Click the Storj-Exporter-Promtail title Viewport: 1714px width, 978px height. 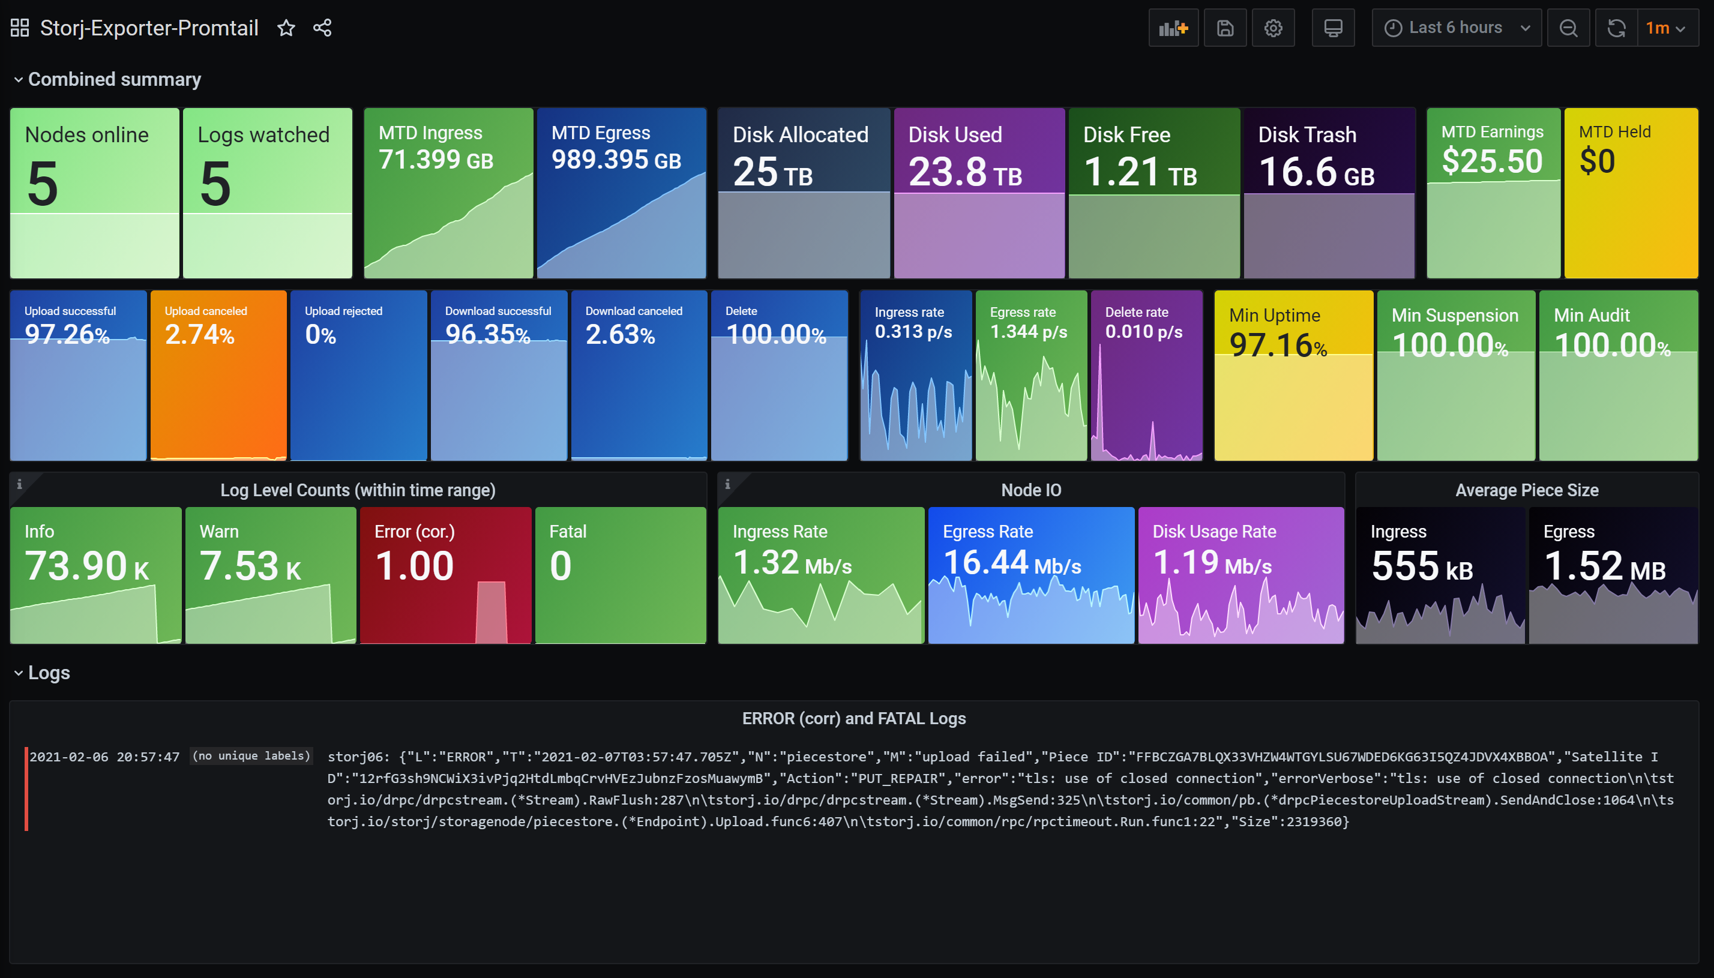149,28
